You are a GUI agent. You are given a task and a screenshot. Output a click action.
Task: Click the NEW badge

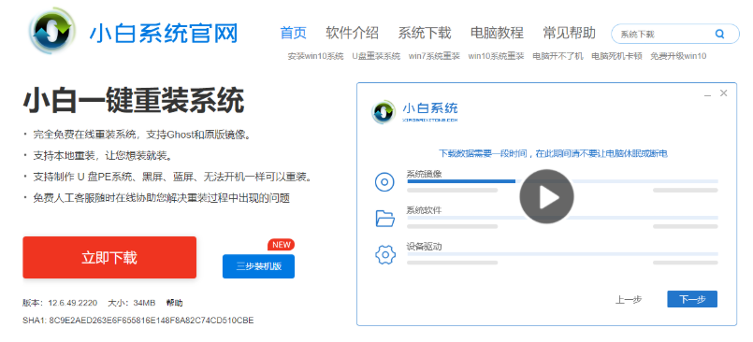(x=281, y=245)
